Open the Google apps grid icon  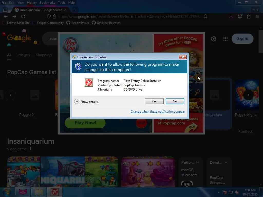click(226, 39)
